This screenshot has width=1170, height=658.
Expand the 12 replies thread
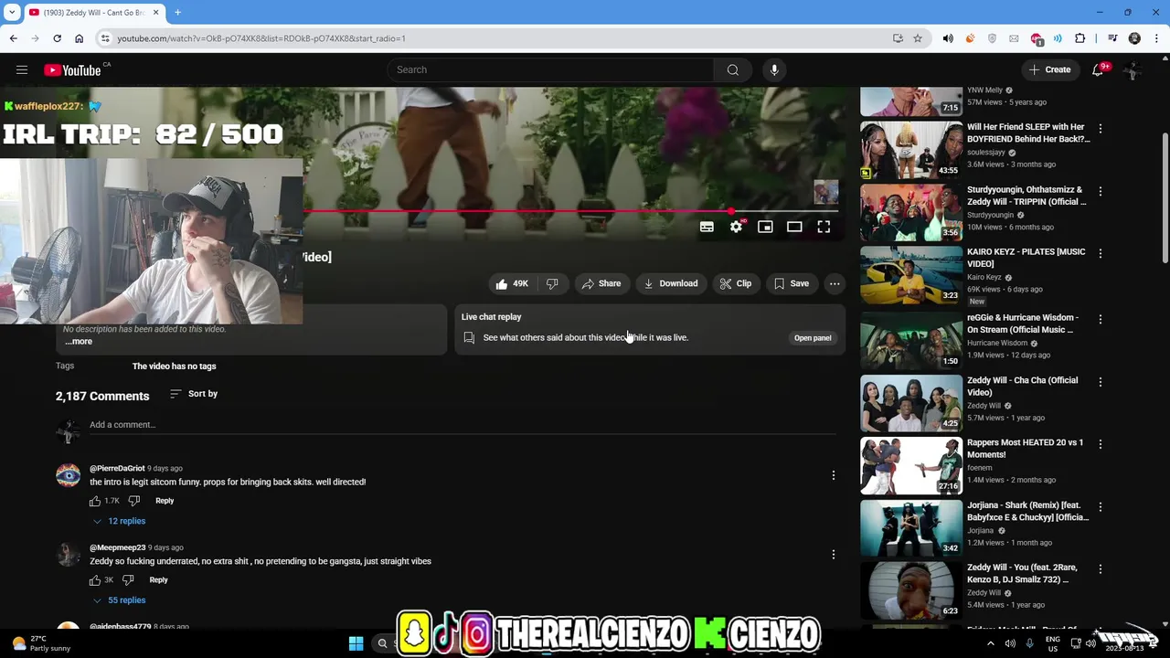(119, 521)
